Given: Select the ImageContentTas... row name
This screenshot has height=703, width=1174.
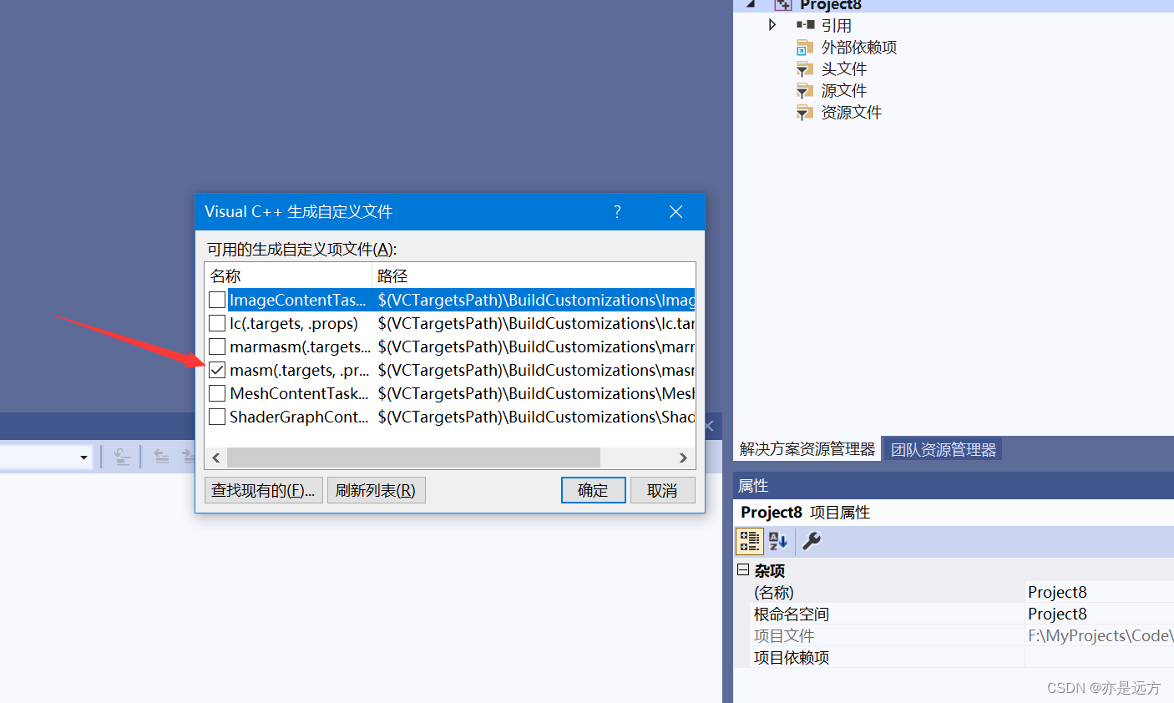Looking at the screenshot, I should (x=298, y=300).
